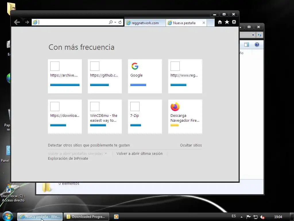This screenshot has height=221, width=294.
Task: Close the background Explorer window
Action: [x=258, y=27]
